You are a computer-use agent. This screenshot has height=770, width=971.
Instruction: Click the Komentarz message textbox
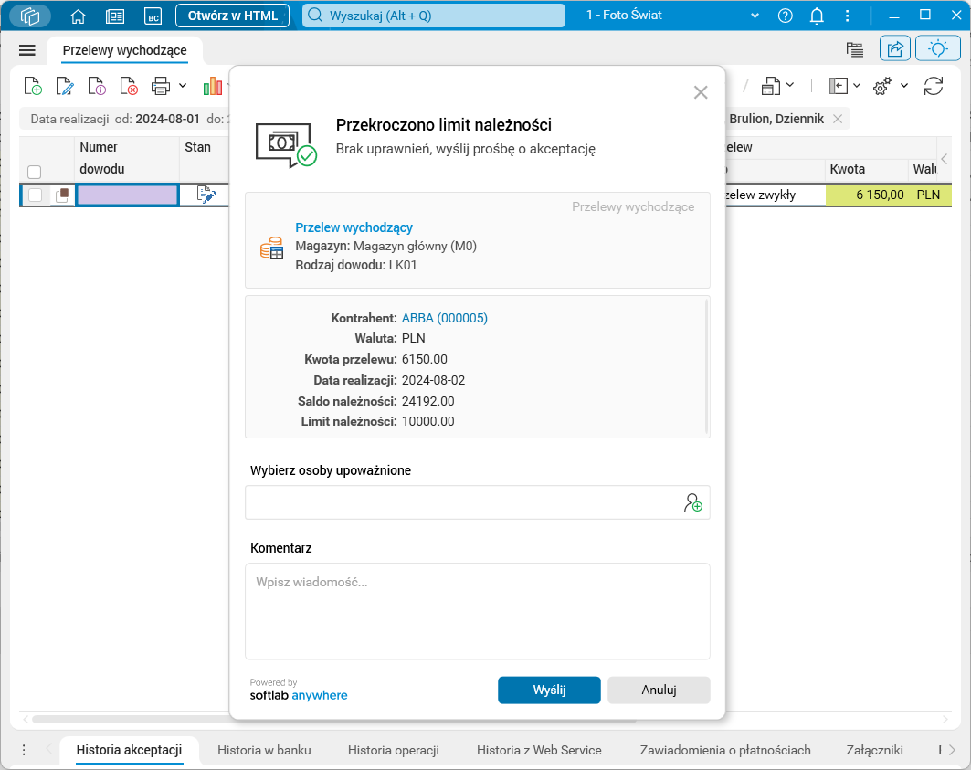tap(477, 611)
